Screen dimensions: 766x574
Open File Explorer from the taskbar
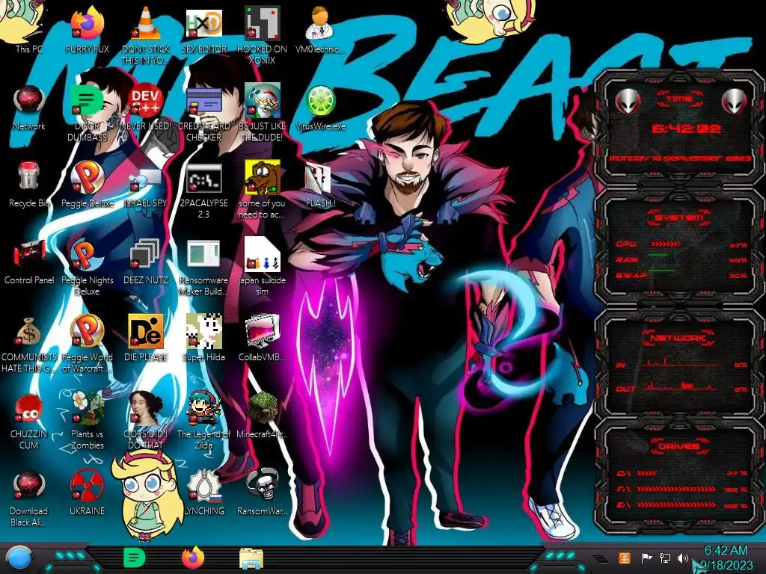pyautogui.click(x=251, y=558)
